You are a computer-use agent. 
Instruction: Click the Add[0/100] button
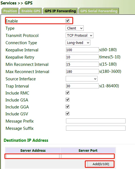click(101, 164)
